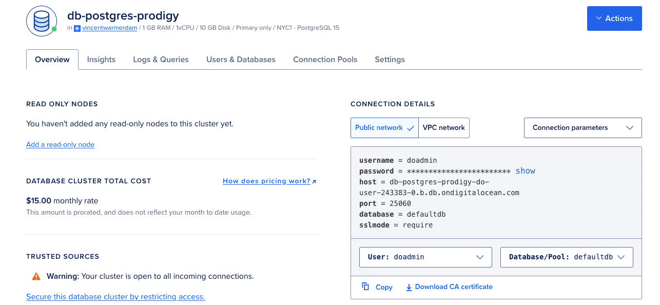The height and width of the screenshot is (305, 660).
Task: Open the User: doadmin selector
Action: [x=425, y=257]
